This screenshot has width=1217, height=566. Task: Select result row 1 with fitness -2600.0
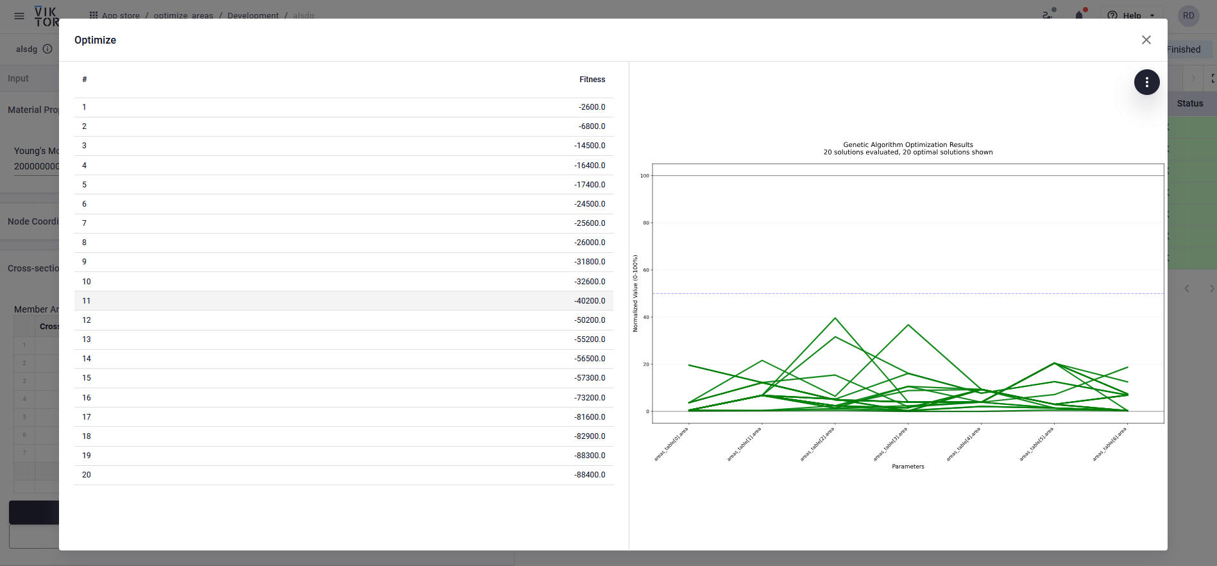click(x=343, y=107)
